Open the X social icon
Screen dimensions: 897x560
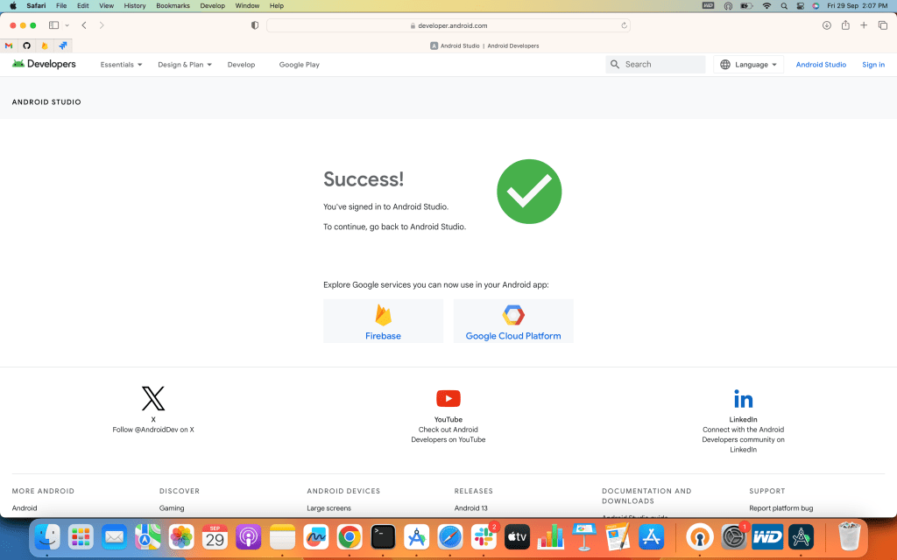pos(153,399)
